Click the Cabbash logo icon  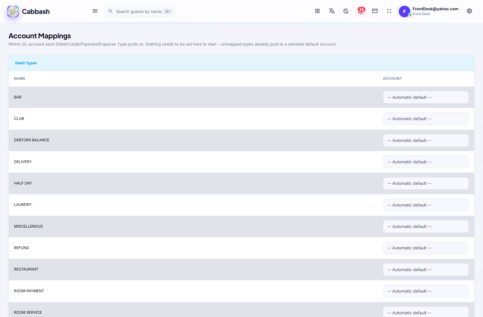tap(13, 11)
